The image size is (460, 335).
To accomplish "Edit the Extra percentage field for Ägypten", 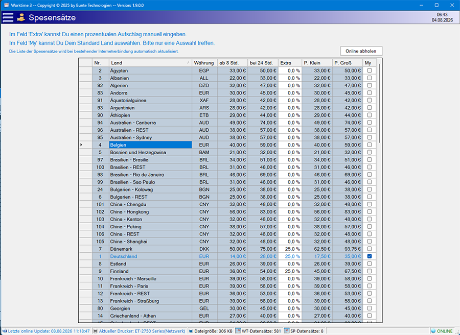I will [290, 70].
